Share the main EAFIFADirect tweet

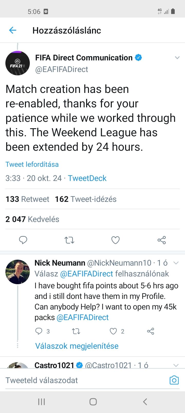click(x=162, y=240)
